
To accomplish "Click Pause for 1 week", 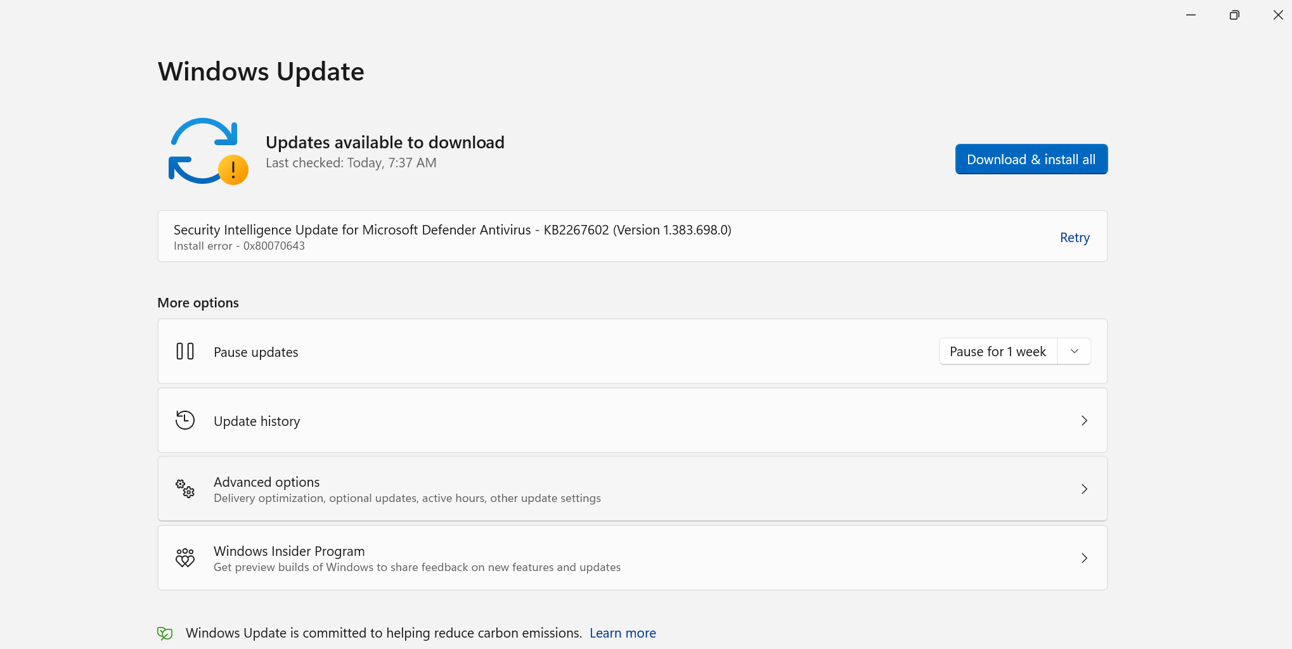I will click(997, 350).
